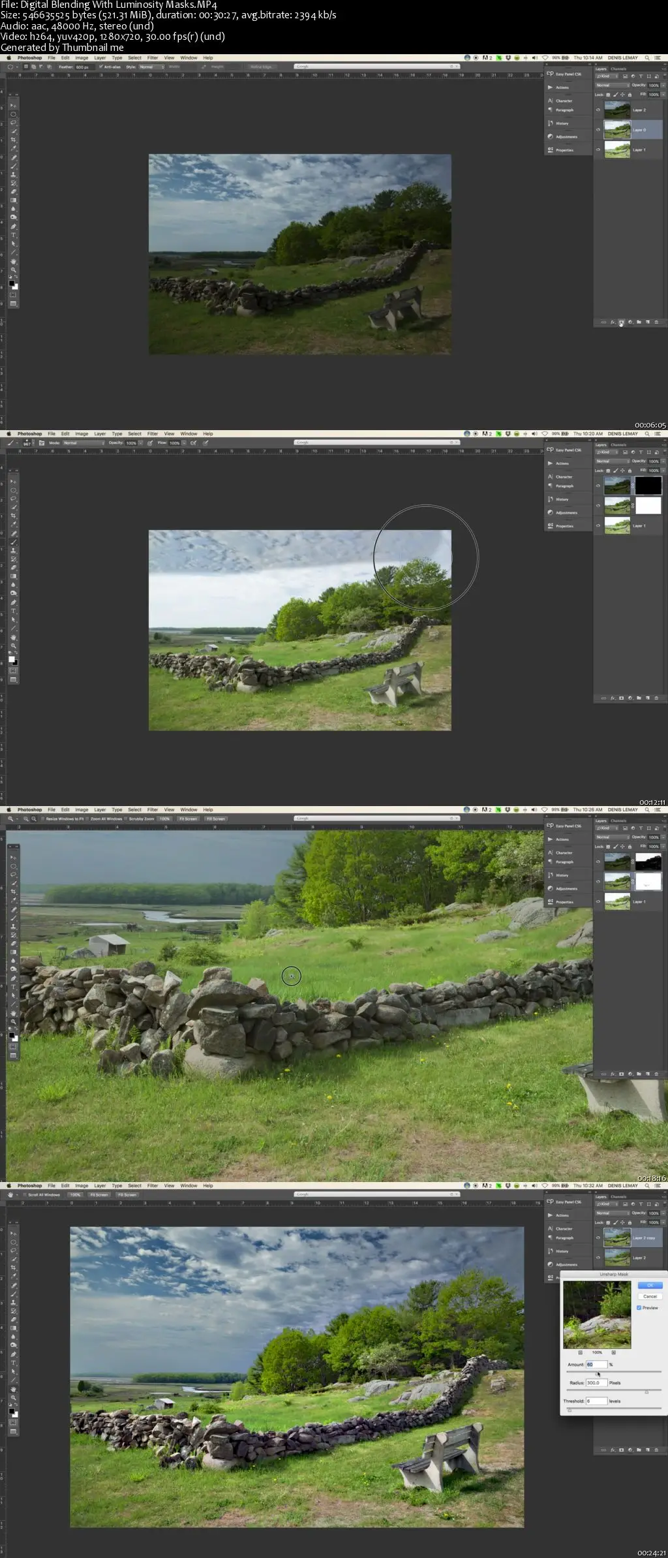
Task: Open the Window menu in the 10:32 AM frame
Action: pos(189,1185)
